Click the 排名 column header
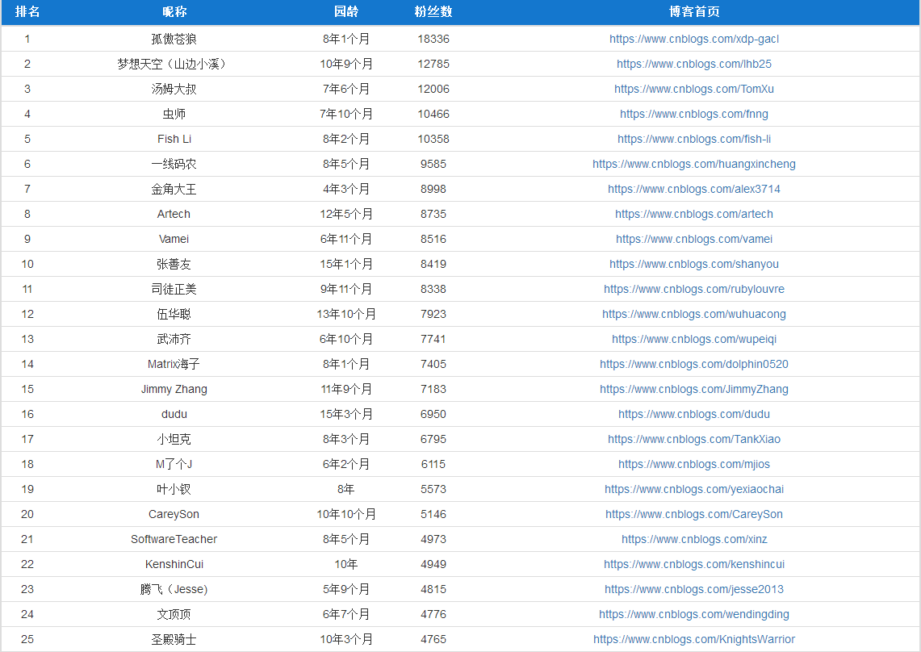921x652 pixels. (27, 12)
